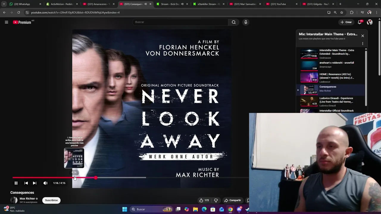381x214 pixels.
Task: Open Chrome extensions puzzle icon
Action: 352,12
